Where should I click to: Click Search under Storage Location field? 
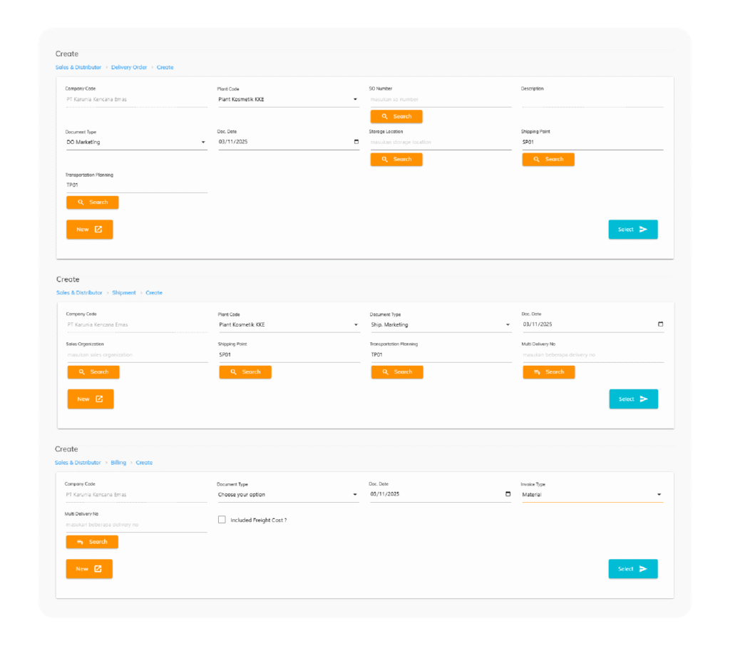(396, 159)
